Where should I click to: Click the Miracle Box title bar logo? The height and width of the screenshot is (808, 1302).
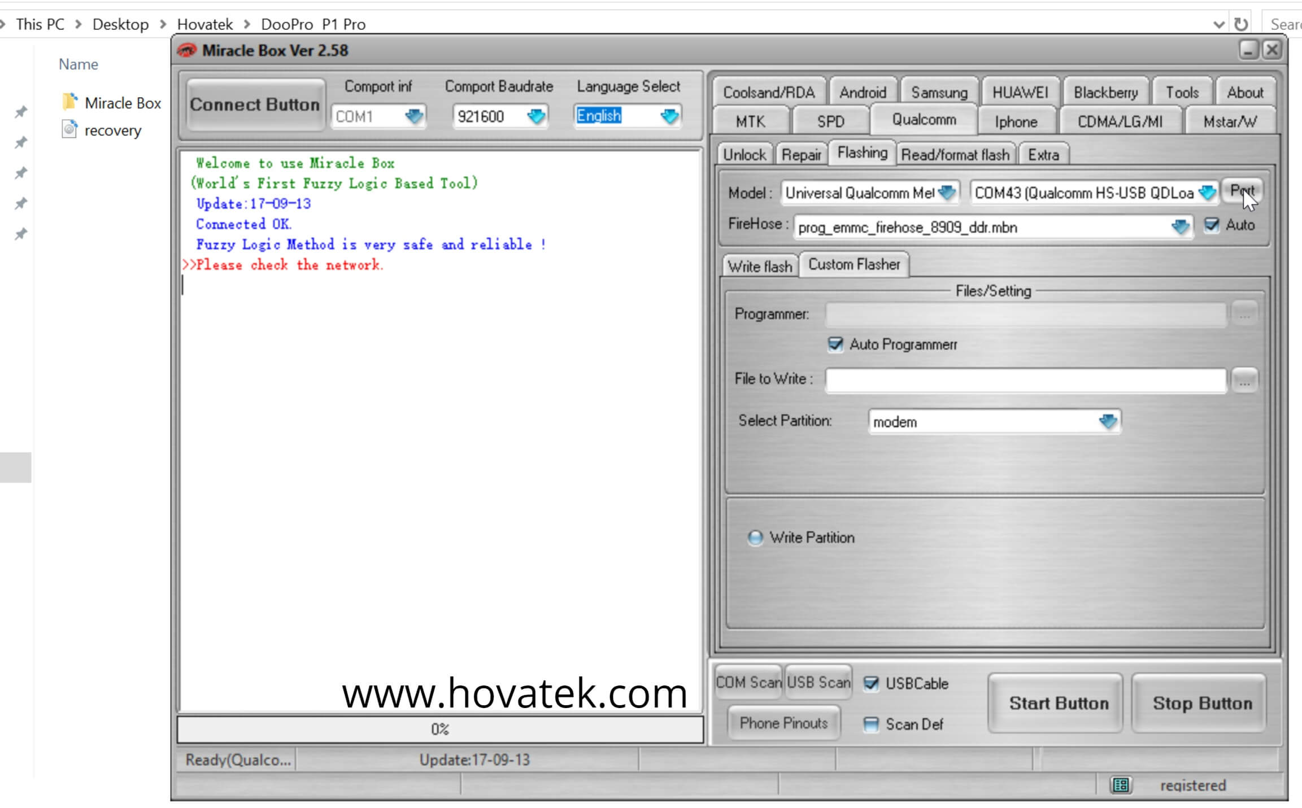click(x=187, y=50)
